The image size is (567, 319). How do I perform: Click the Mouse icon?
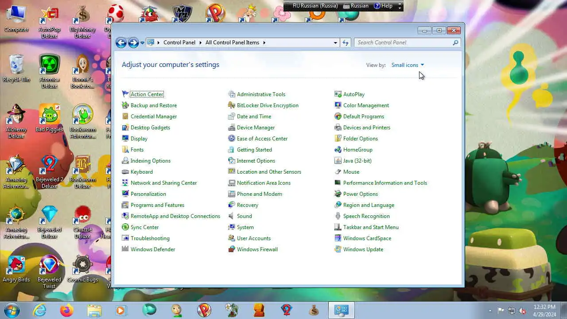click(x=338, y=171)
